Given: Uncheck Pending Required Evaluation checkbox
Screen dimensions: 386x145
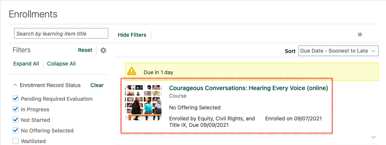Looking at the screenshot, I should [16, 99].
